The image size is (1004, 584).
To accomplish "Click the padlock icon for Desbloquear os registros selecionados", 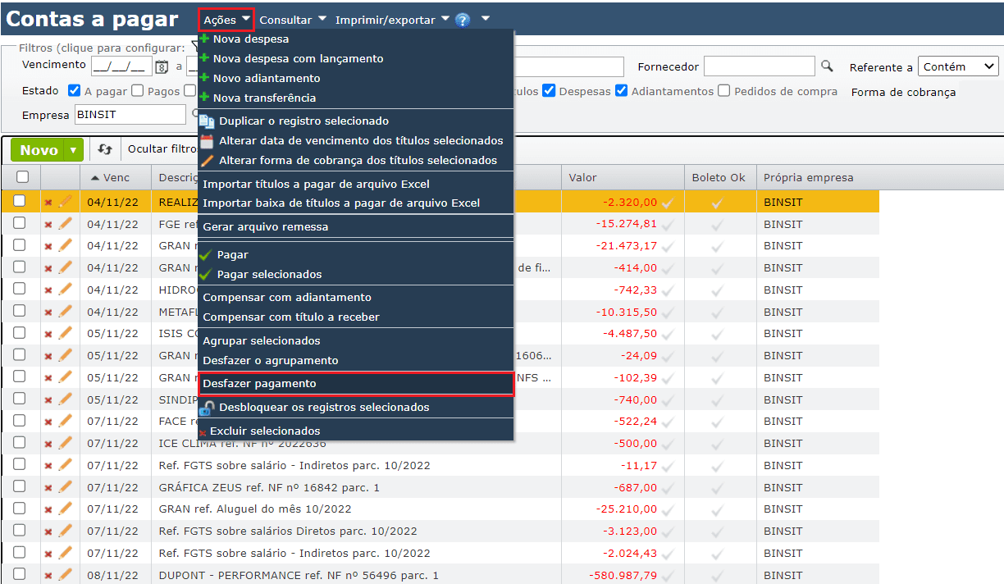I will 208,408.
